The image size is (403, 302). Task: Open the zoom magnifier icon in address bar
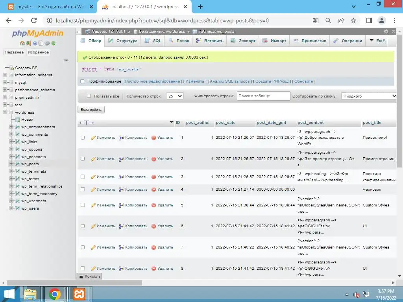[x=328, y=20]
